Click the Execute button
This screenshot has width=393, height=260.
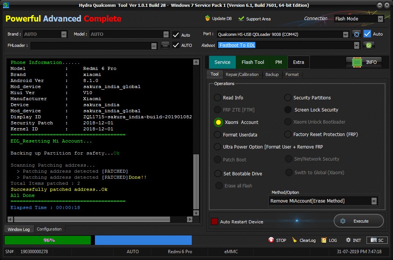(359, 221)
